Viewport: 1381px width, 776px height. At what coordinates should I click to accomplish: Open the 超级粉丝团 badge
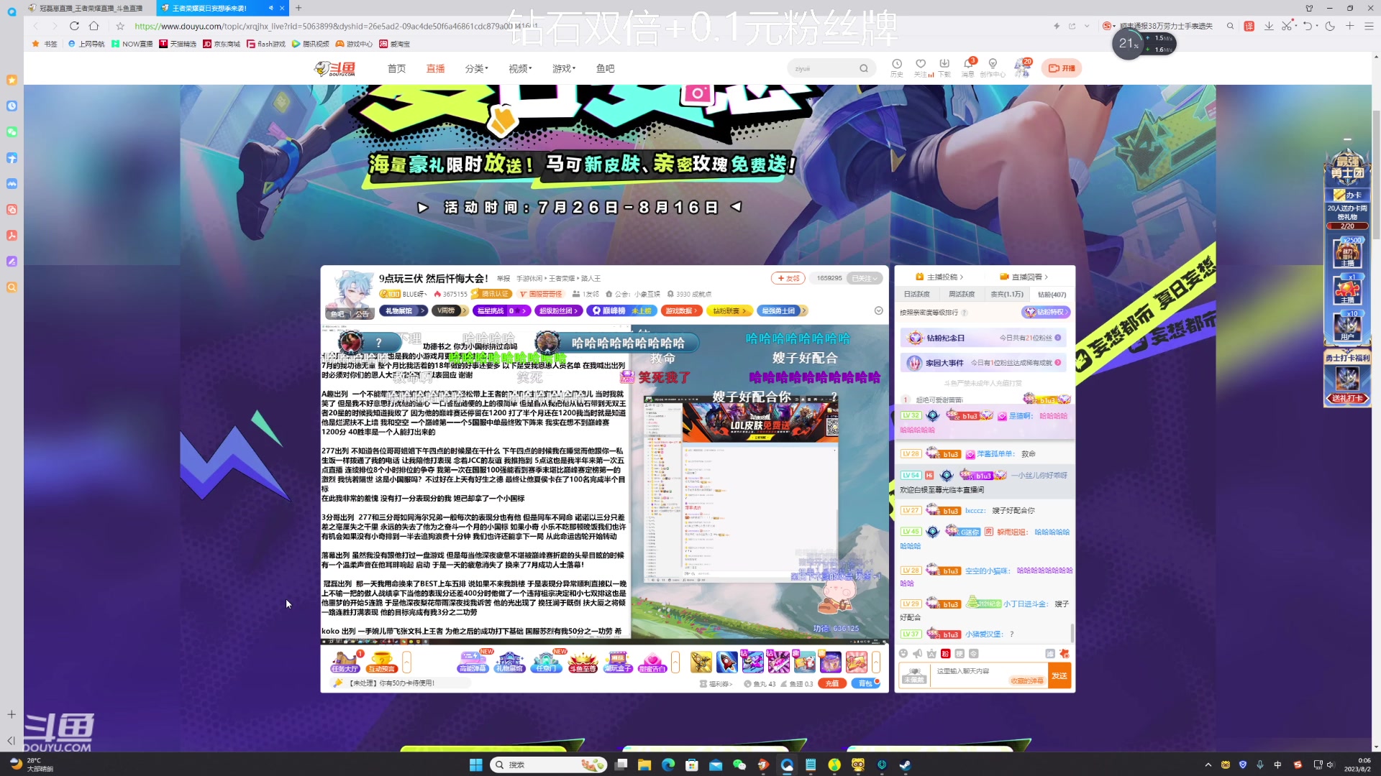(559, 310)
